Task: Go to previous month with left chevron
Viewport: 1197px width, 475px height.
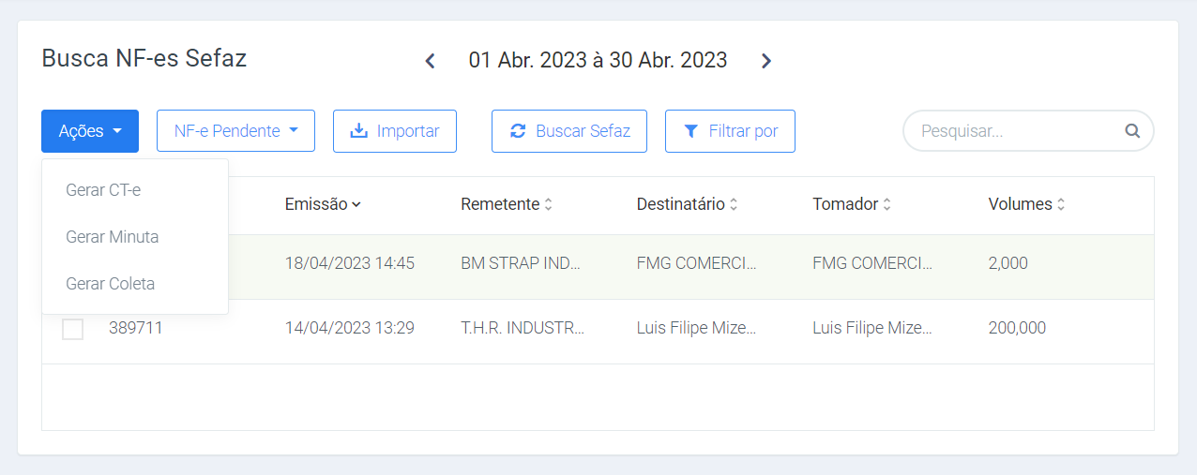Action: (x=430, y=61)
